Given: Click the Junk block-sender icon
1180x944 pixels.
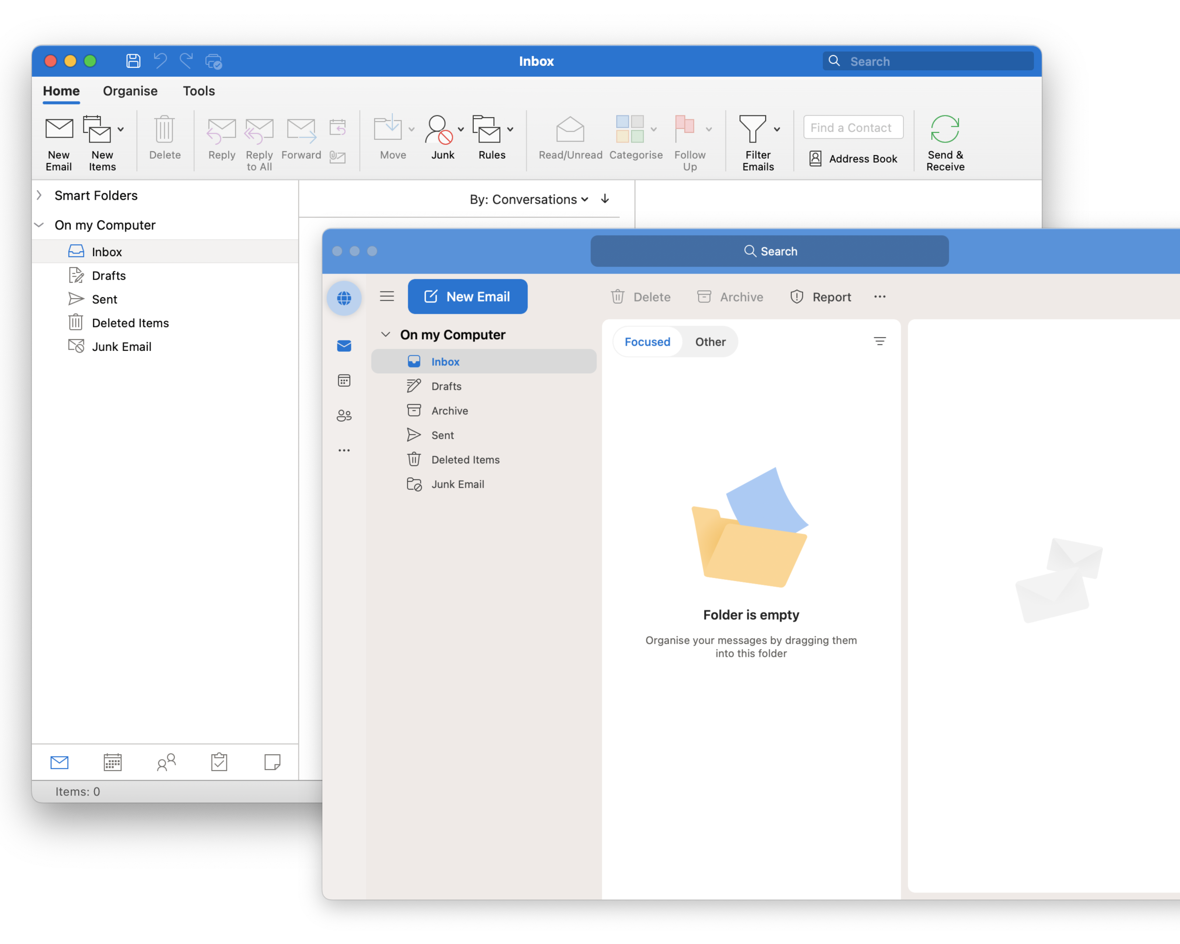Looking at the screenshot, I should point(439,129).
